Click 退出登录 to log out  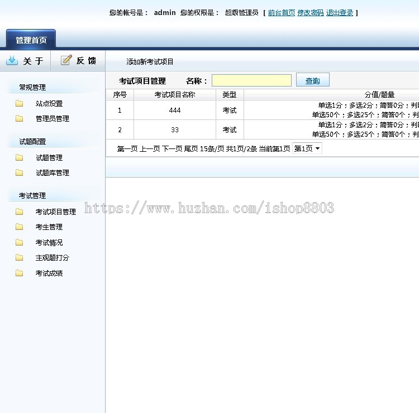pos(339,12)
